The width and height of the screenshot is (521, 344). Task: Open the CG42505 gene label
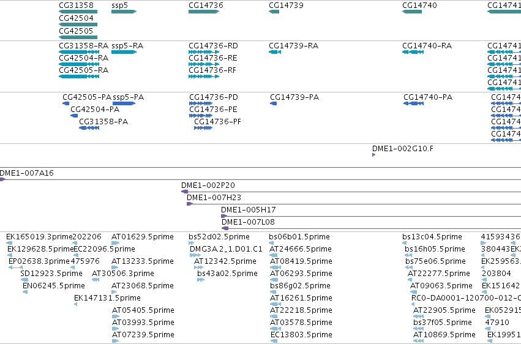point(76,31)
